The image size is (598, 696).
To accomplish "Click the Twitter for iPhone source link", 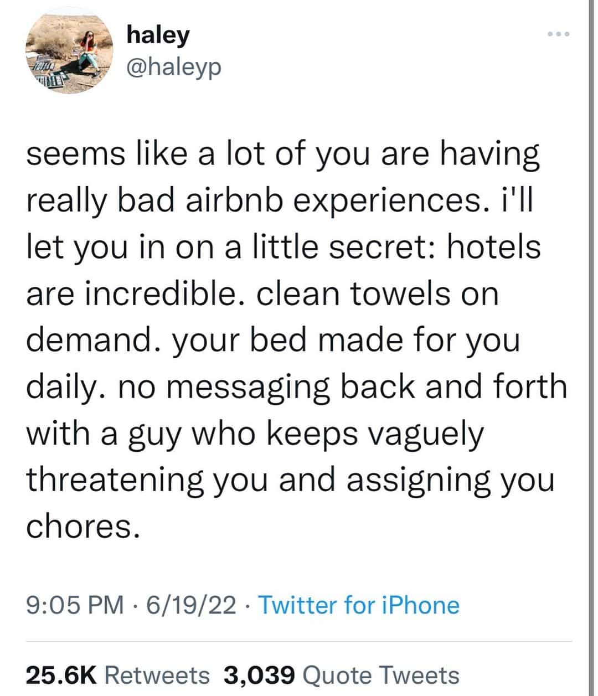I will (x=359, y=605).
